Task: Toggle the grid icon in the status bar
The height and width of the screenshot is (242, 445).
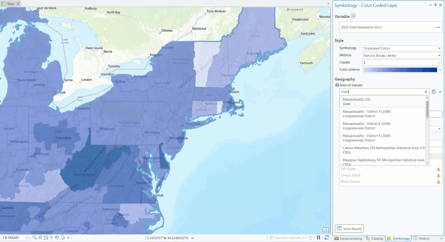Action: pyautogui.click(x=40, y=238)
